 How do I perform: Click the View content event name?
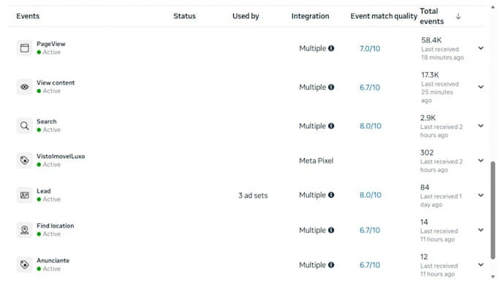pos(56,82)
